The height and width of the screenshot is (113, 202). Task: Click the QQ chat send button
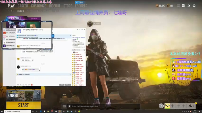pyautogui.click(x=67, y=85)
